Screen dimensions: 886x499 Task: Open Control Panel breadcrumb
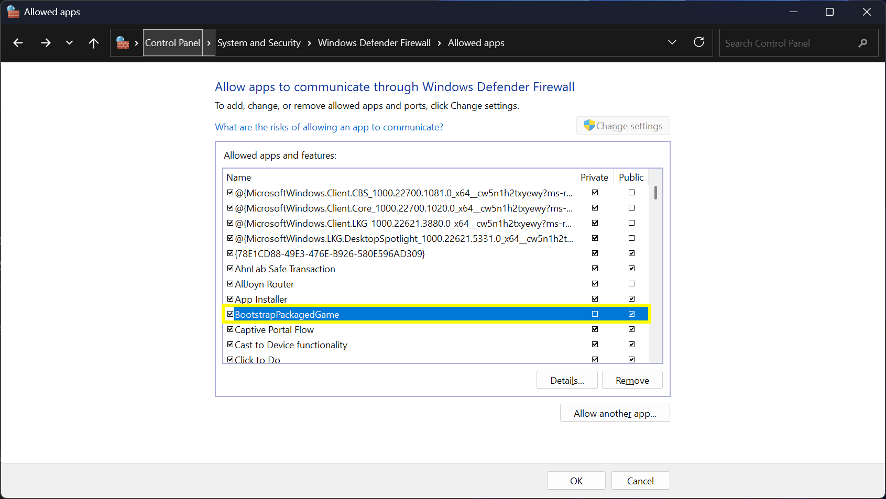click(x=172, y=43)
